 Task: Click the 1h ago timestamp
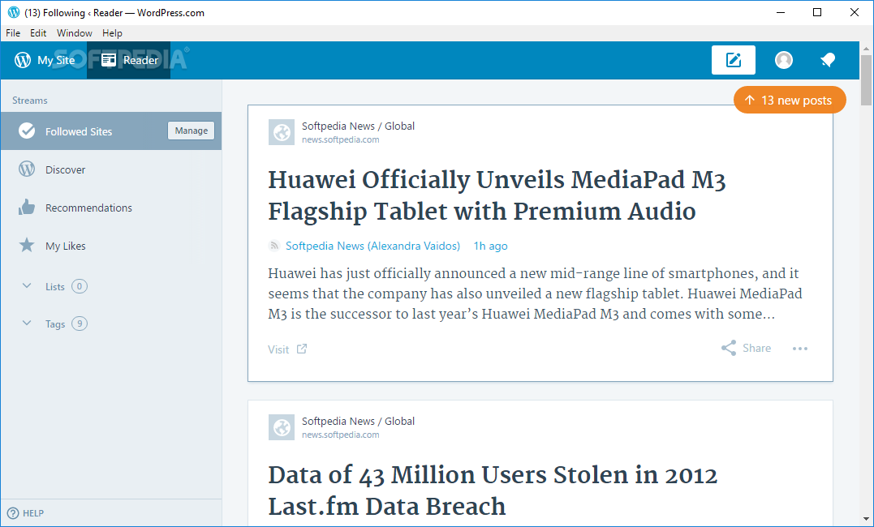click(x=490, y=246)
